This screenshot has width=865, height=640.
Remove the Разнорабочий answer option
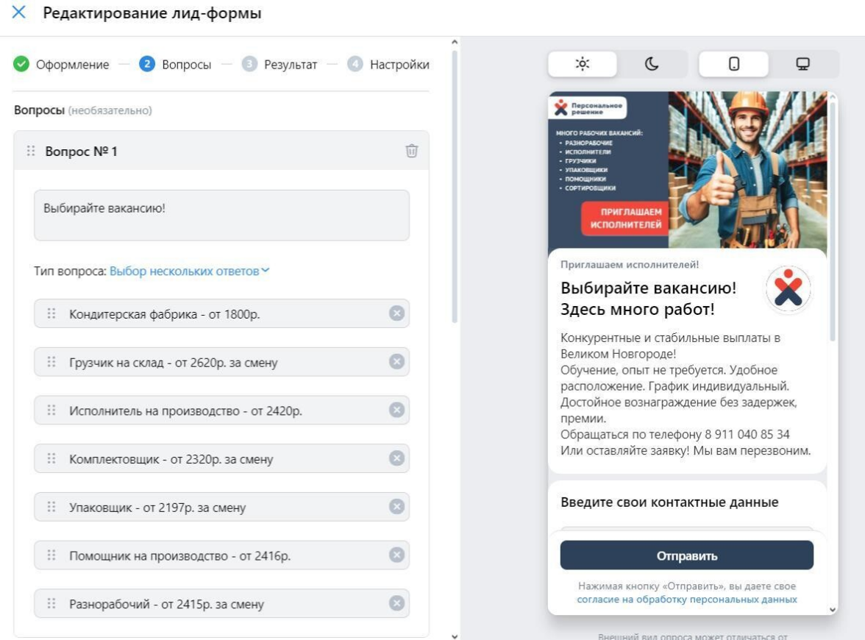tap(396, 603)
